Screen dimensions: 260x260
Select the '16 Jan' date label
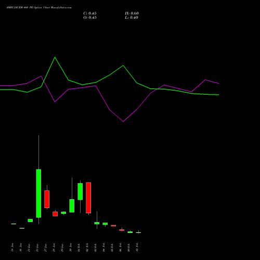[21, 247]
